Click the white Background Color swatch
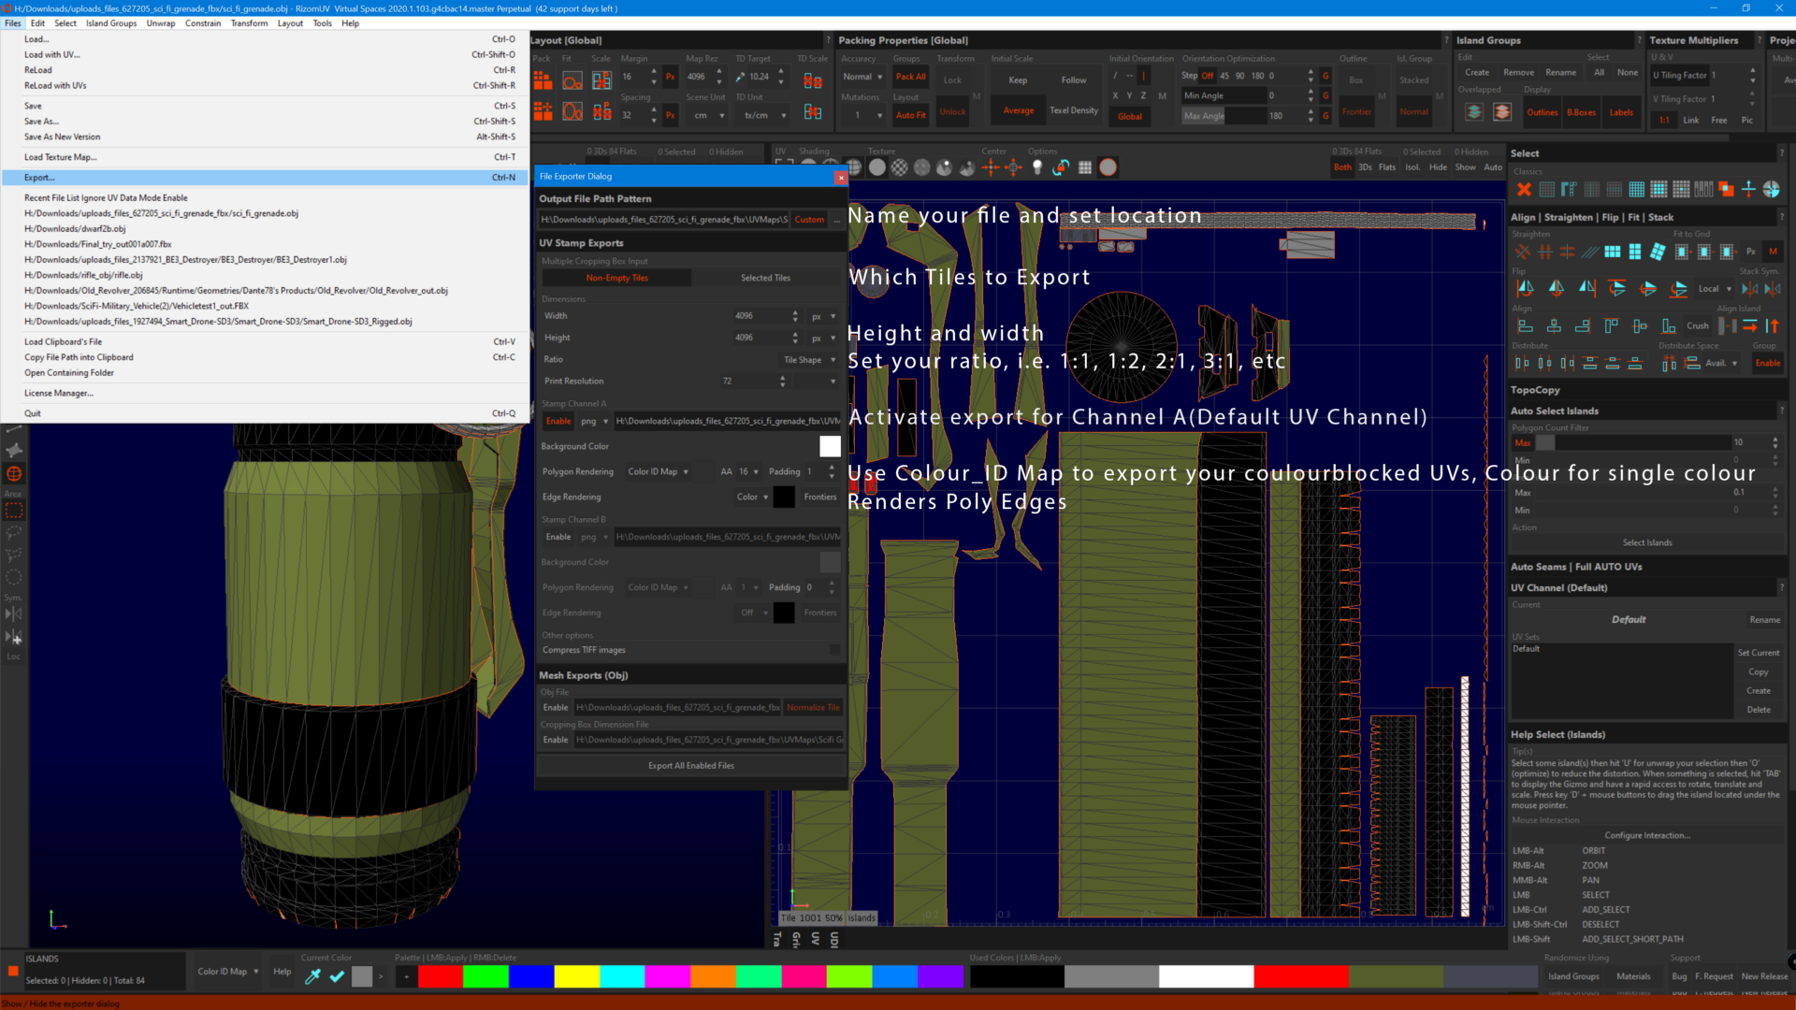The image size is (1796, 1010). tap(830, 447)
